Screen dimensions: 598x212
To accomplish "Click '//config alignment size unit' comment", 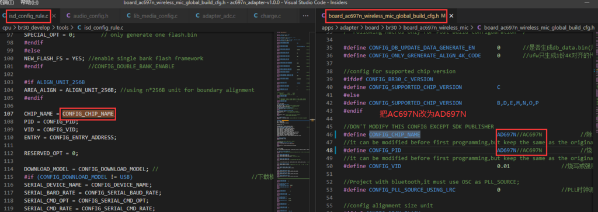I will pyautogui.click(x=388, y=206).
